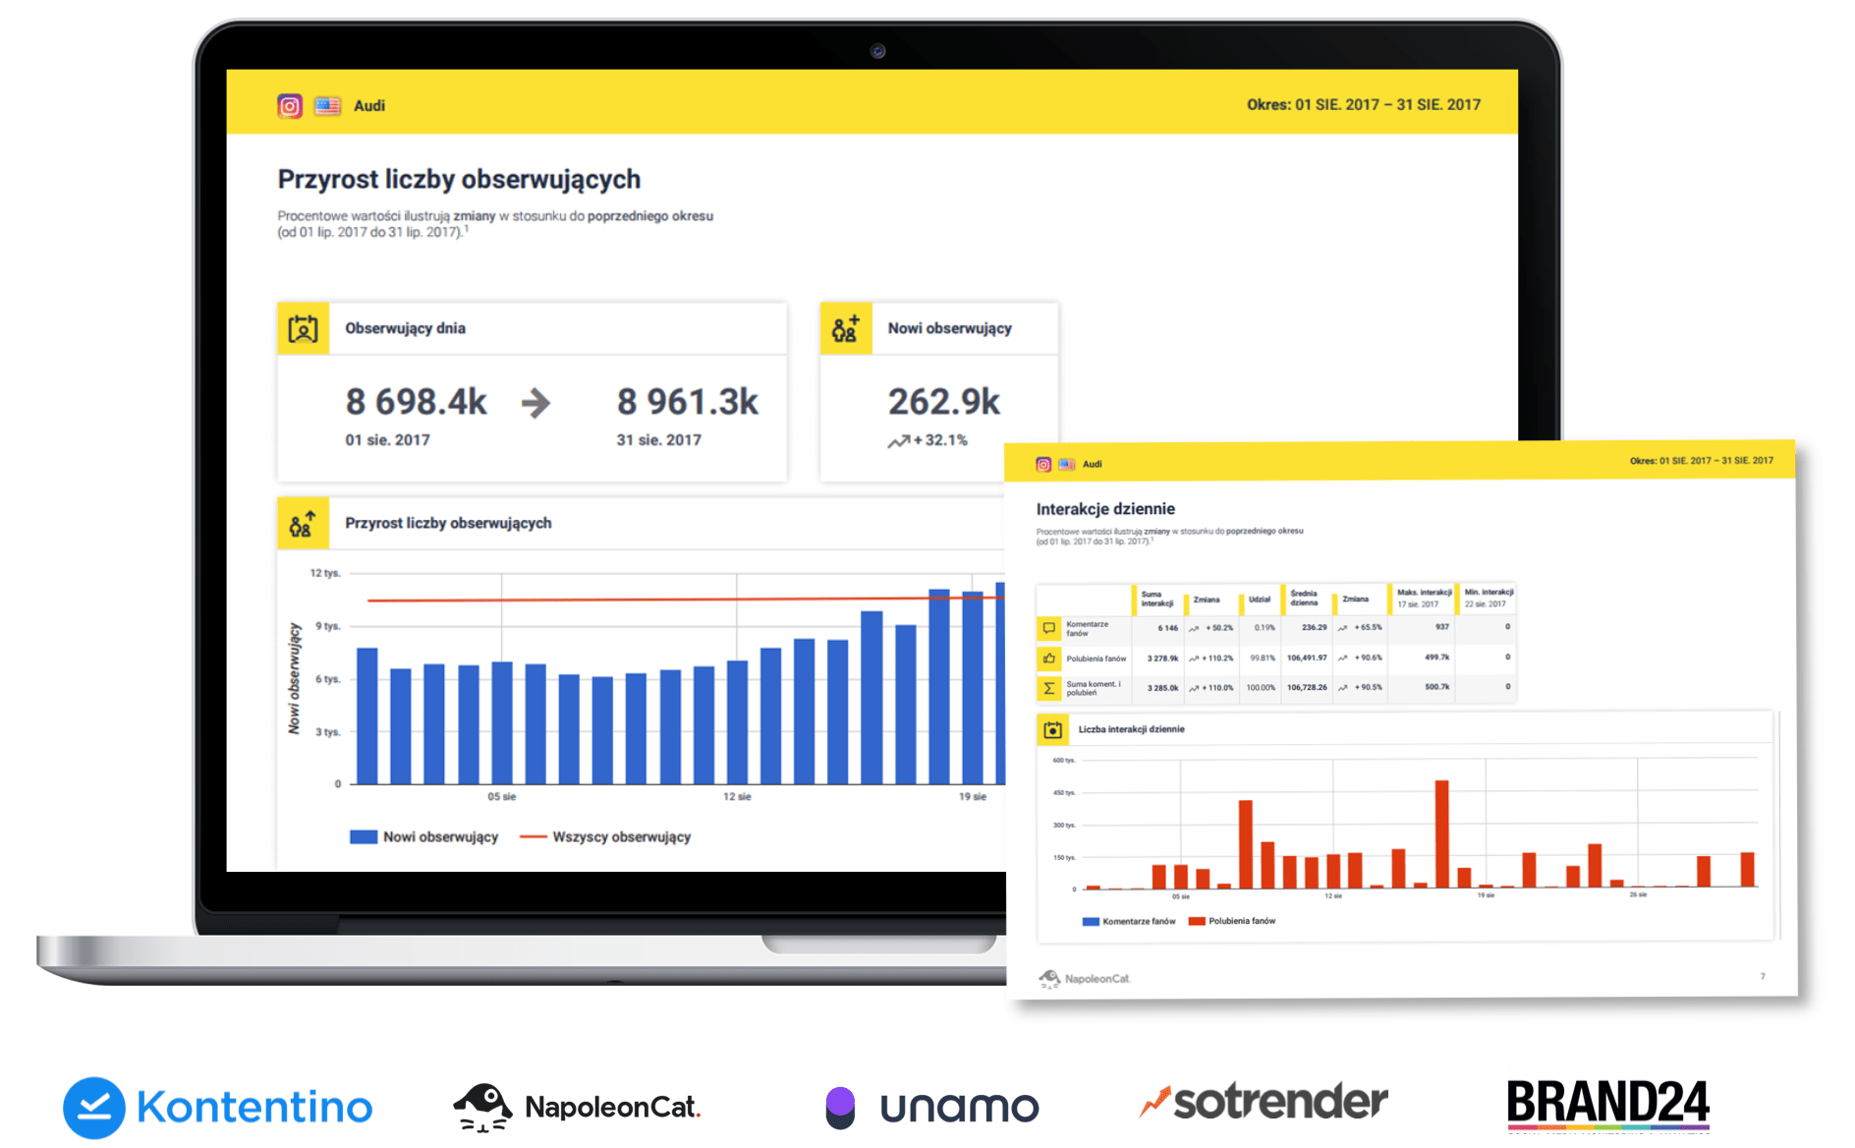Click the Przyrost liczby obserwujących chart icon
Screen dimensions: 1855x1148
303,523
